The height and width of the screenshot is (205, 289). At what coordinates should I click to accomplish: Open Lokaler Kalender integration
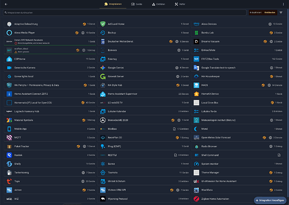144,111
